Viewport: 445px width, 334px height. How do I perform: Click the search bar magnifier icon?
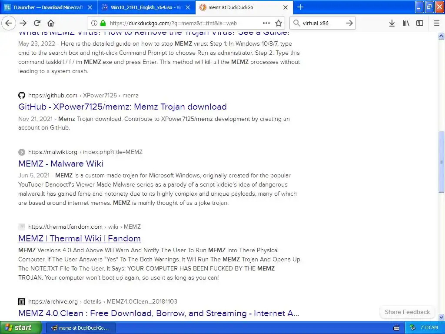click(x=296, y=23)
